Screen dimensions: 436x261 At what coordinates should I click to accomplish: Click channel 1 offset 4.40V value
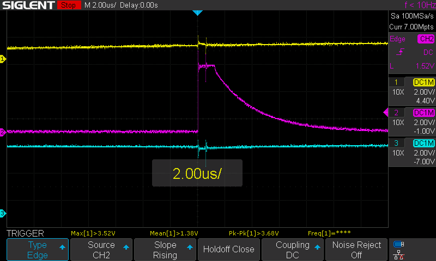point(425,101)
